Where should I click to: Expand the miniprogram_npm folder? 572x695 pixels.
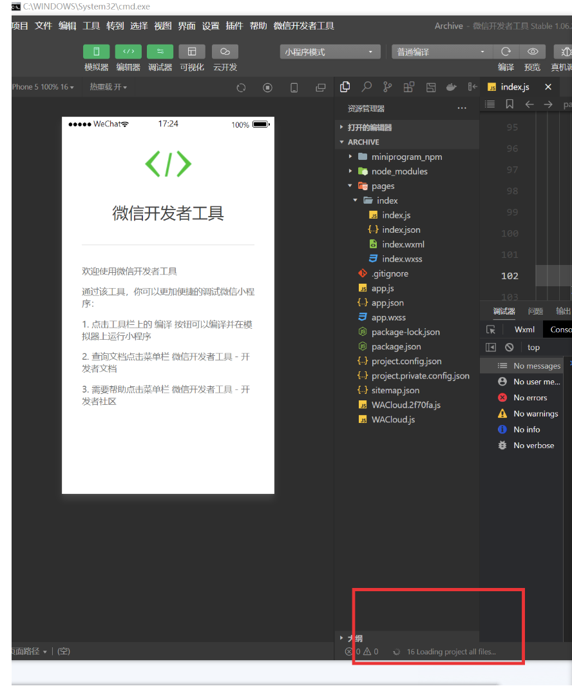click(407, 157)
